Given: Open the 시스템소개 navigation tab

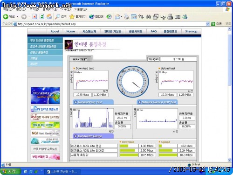Looking at the screenshot, I should pos(89,31).
